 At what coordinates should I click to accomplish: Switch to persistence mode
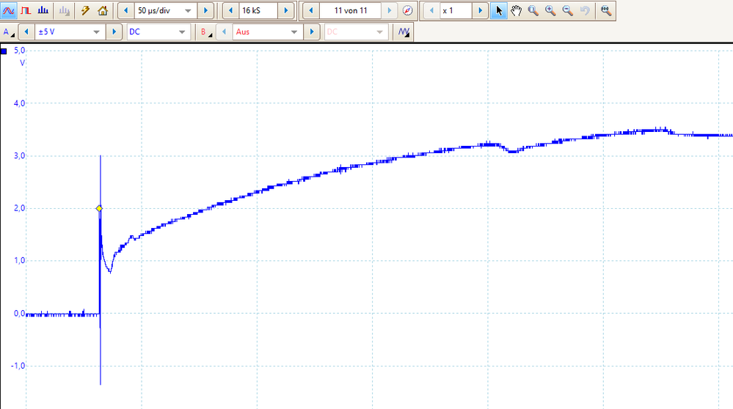[x=26, y=10]
